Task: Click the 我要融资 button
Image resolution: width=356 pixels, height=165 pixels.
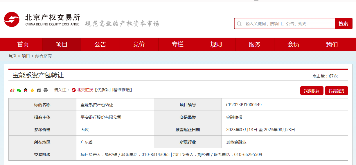Action: [x=336, y=91]
